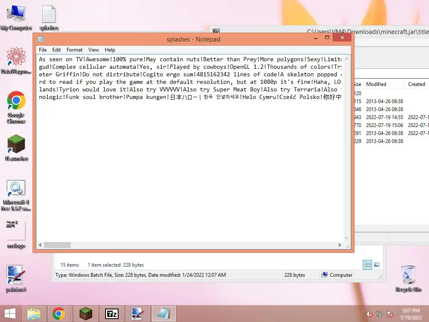Maximize the Notepad window
The height and width of the screenshot is (322, 429).
[327, 38]
